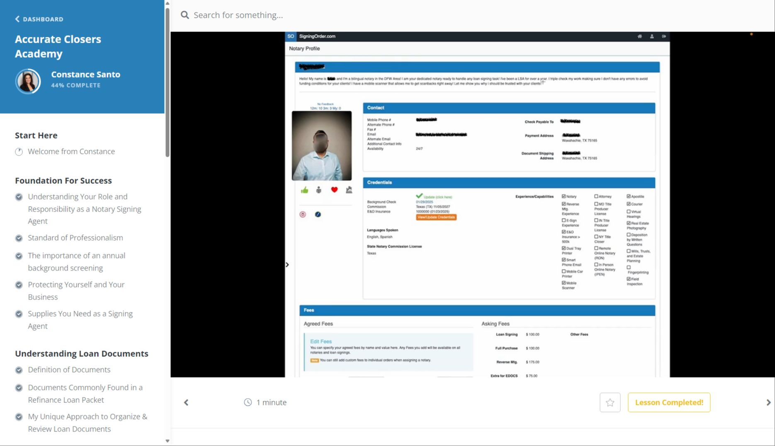
Task: Click the Contact section header
Action: pyautogui.click(x=509, y=108)
